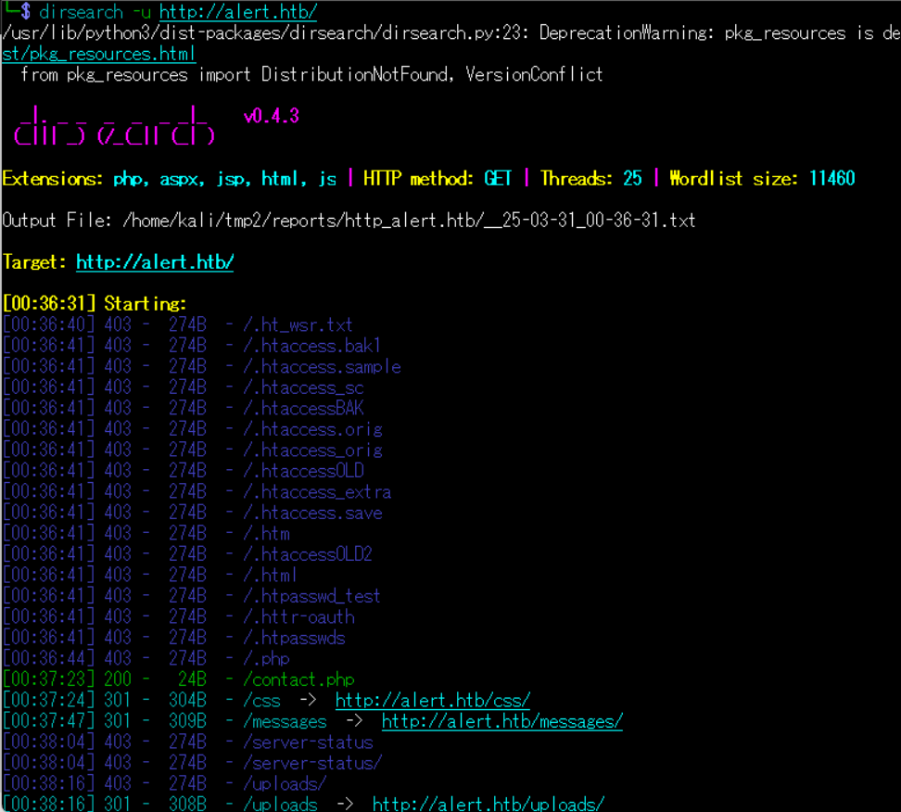Follow the http://alert.htb/messages/ redirect link
Screen dimensions: 901x812
pyautogui.click(x=501, y=721)
